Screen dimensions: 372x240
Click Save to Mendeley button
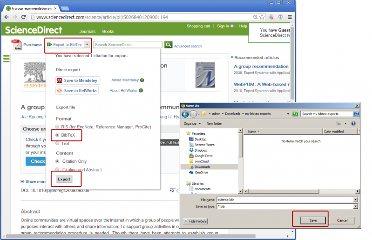[x=78, y=80]
